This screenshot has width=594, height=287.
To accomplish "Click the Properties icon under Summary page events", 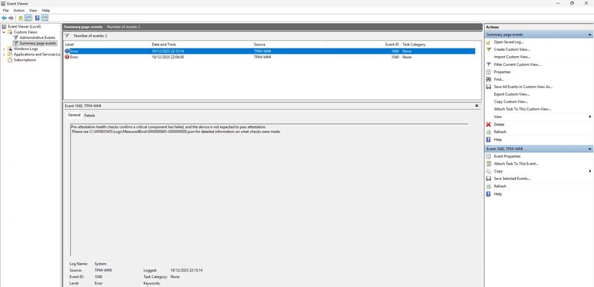I will pos(488,72).
